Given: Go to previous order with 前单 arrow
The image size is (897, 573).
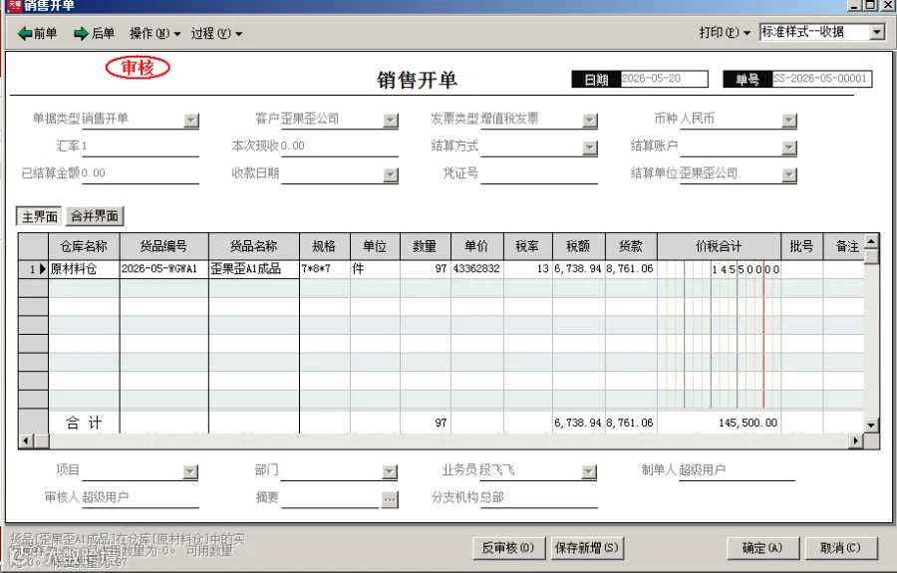Looking at the screenshot, I should point(37,33).
